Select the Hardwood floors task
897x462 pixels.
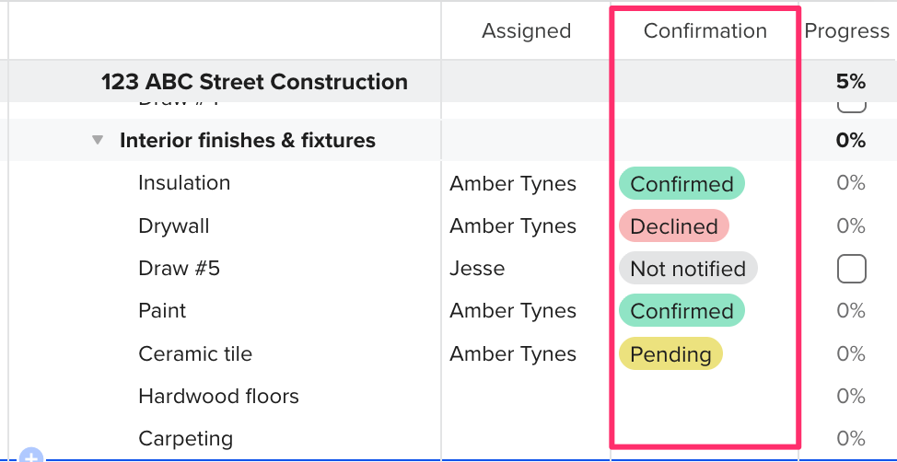218,397
